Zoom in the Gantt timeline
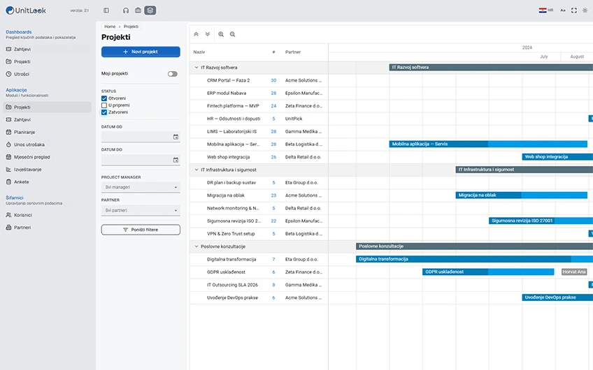The width and height of the screenshot is (593, 370). 221,34
